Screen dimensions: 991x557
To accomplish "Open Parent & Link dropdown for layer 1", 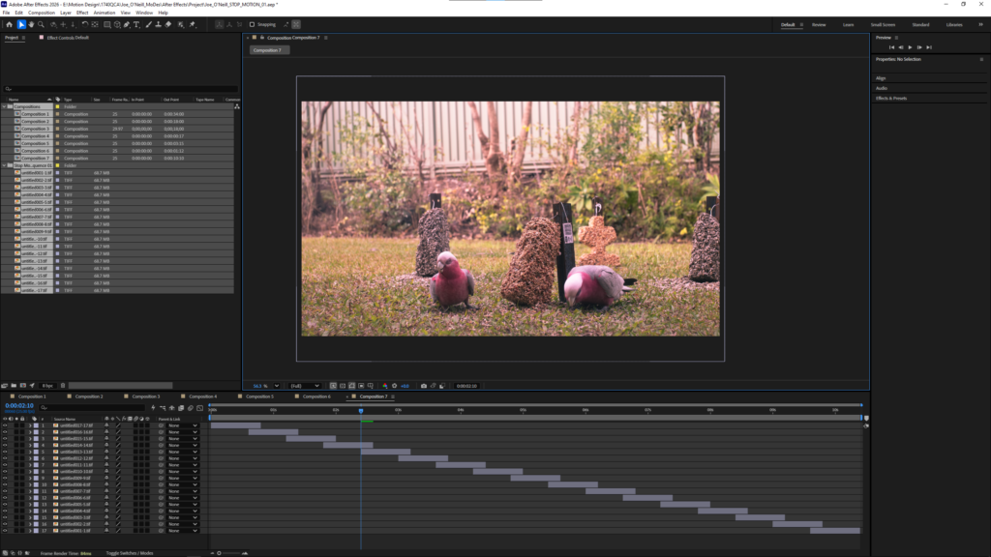I will (183, 425).
